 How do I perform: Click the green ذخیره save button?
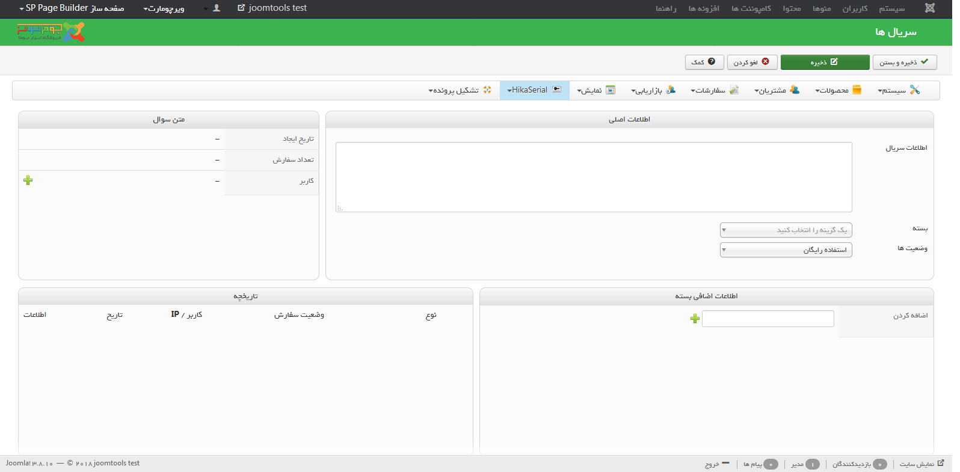click(x=824, y=62)
